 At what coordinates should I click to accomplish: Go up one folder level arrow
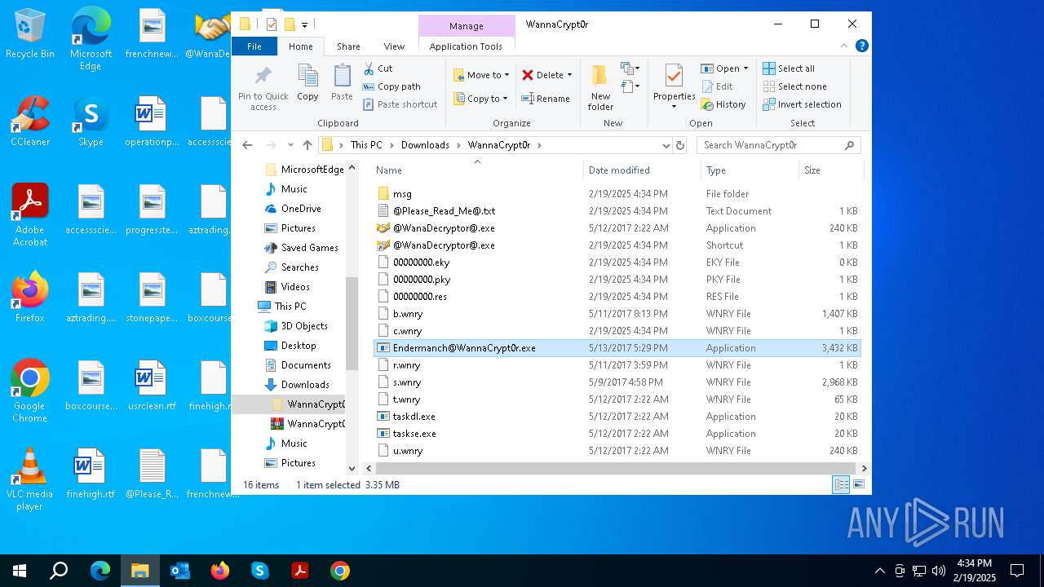[307, 145]
